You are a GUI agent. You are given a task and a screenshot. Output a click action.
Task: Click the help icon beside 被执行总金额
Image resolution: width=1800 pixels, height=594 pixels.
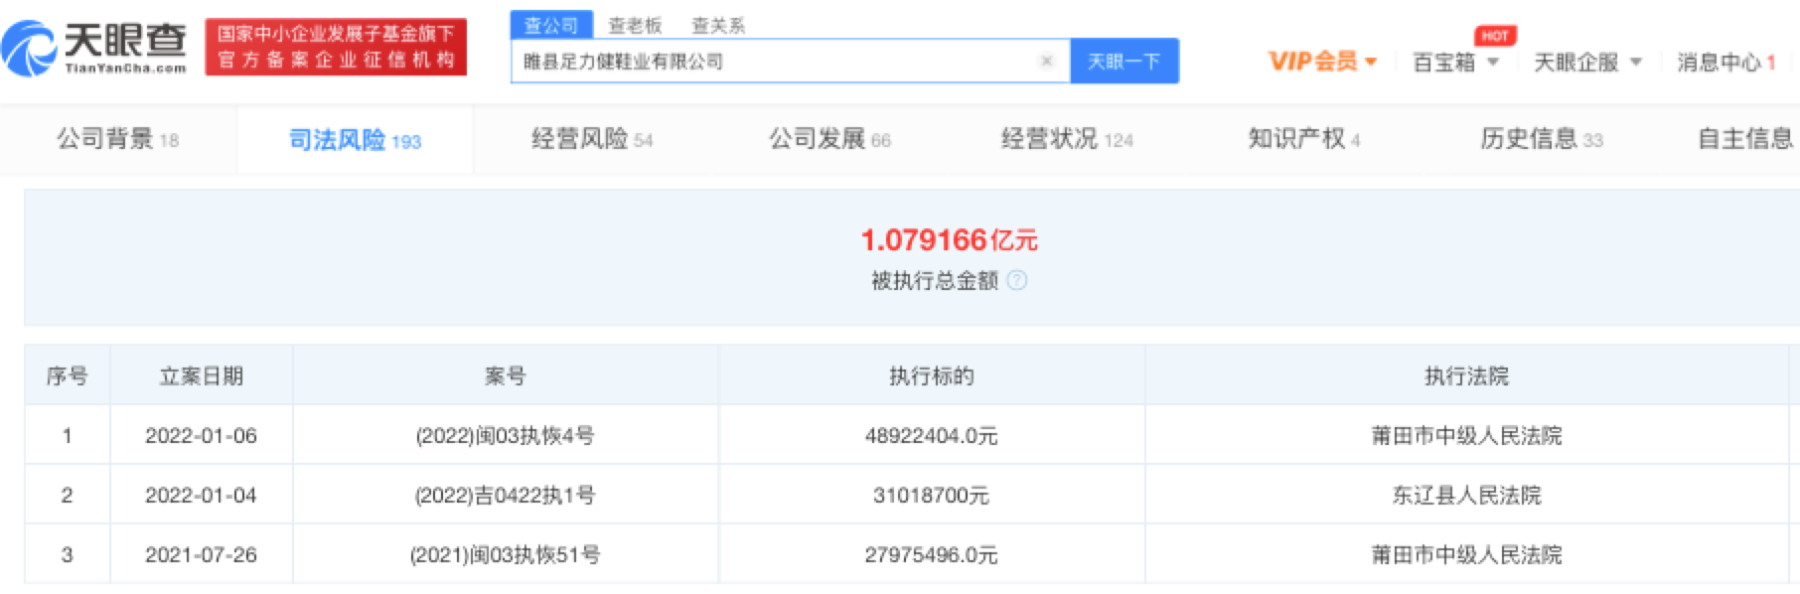pyautogui.click(x=1017, y=281)
